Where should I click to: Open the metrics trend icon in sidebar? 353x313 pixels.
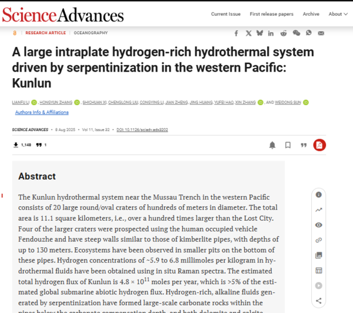(x=319, y=210)
